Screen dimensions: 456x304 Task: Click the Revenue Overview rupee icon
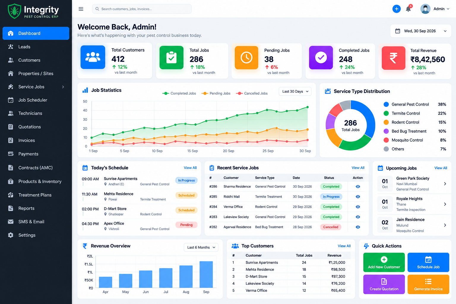click(85, 246)
